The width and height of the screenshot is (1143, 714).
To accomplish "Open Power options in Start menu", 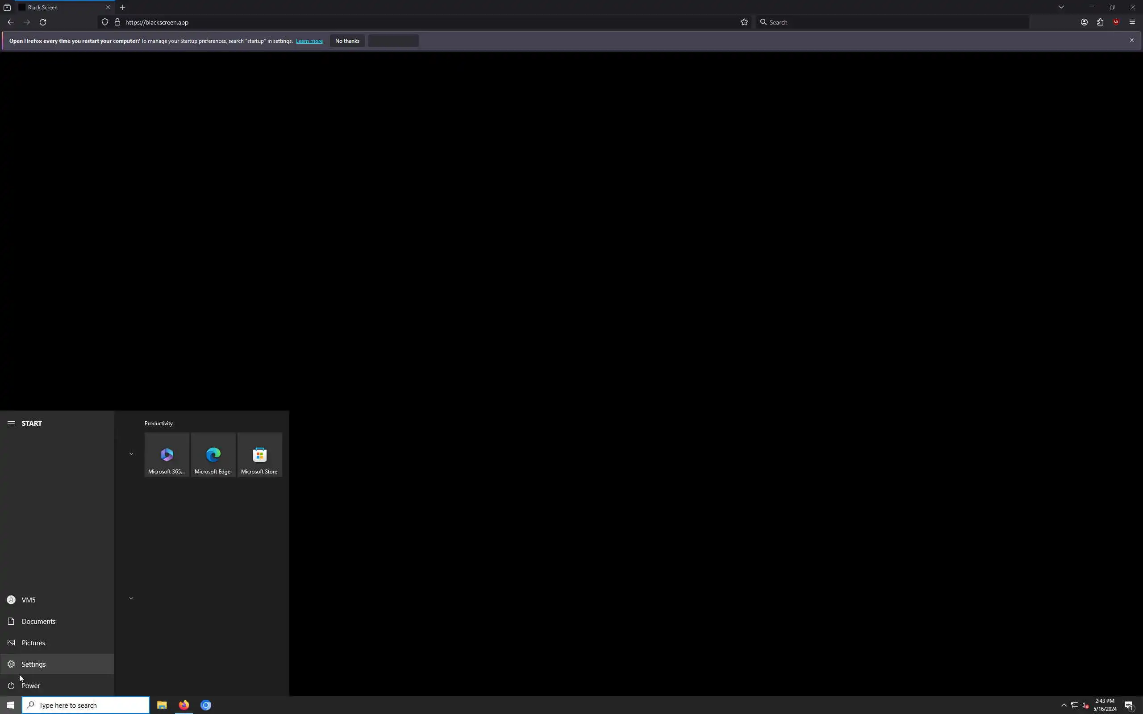I will pyautogui.click(x=31, y=686).
